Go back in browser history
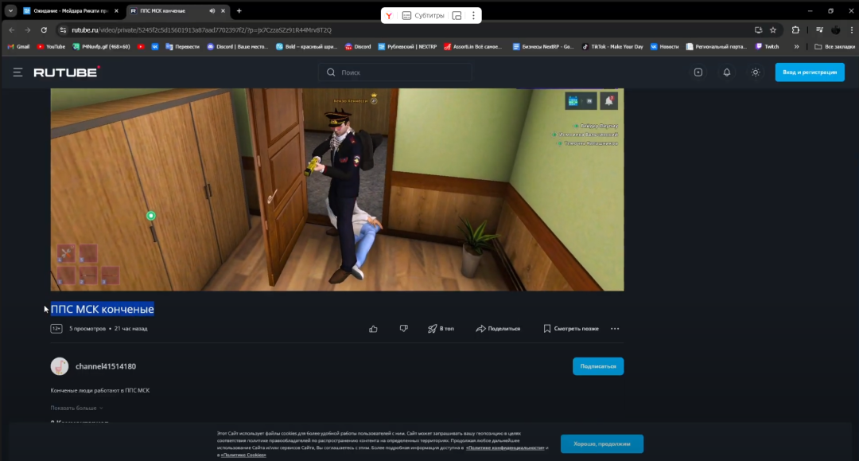This screenshot has height=461, width=859. click(11, 30)
